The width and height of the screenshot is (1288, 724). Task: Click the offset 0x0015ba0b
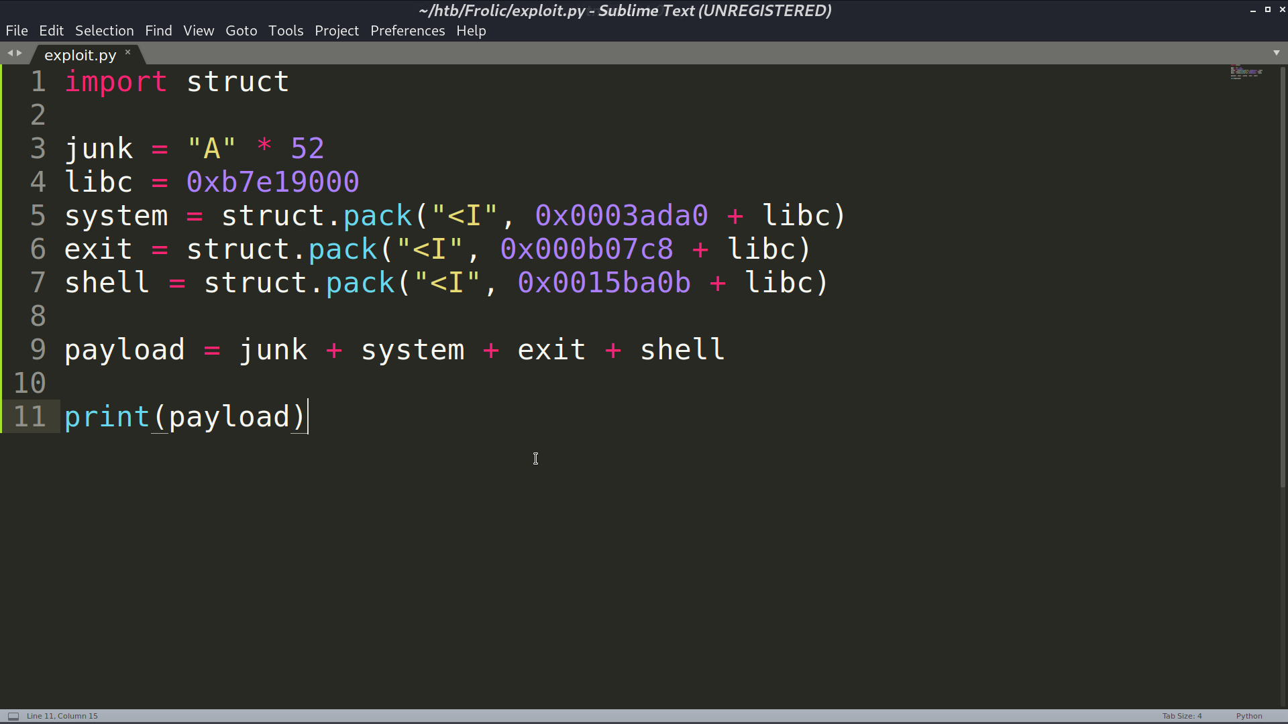click(x=604, y=283)
